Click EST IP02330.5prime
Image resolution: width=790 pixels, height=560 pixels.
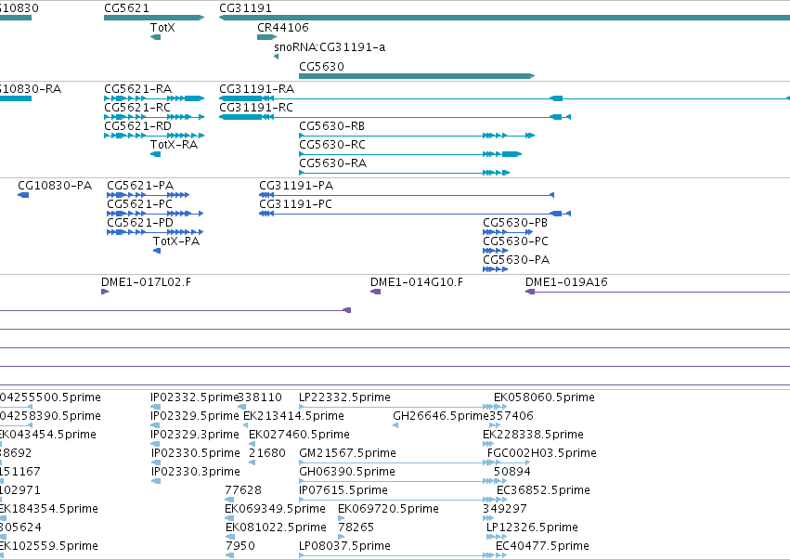click(196, 453)
